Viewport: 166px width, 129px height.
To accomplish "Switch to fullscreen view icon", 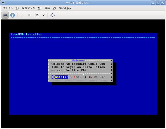I will coord(52,15).
